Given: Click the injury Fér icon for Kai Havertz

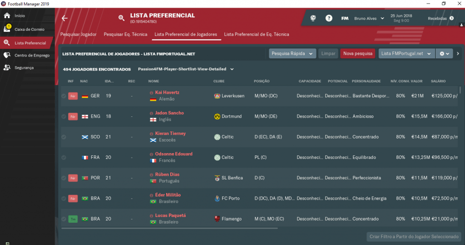Looking at the screenshot, I should (73, 96).
